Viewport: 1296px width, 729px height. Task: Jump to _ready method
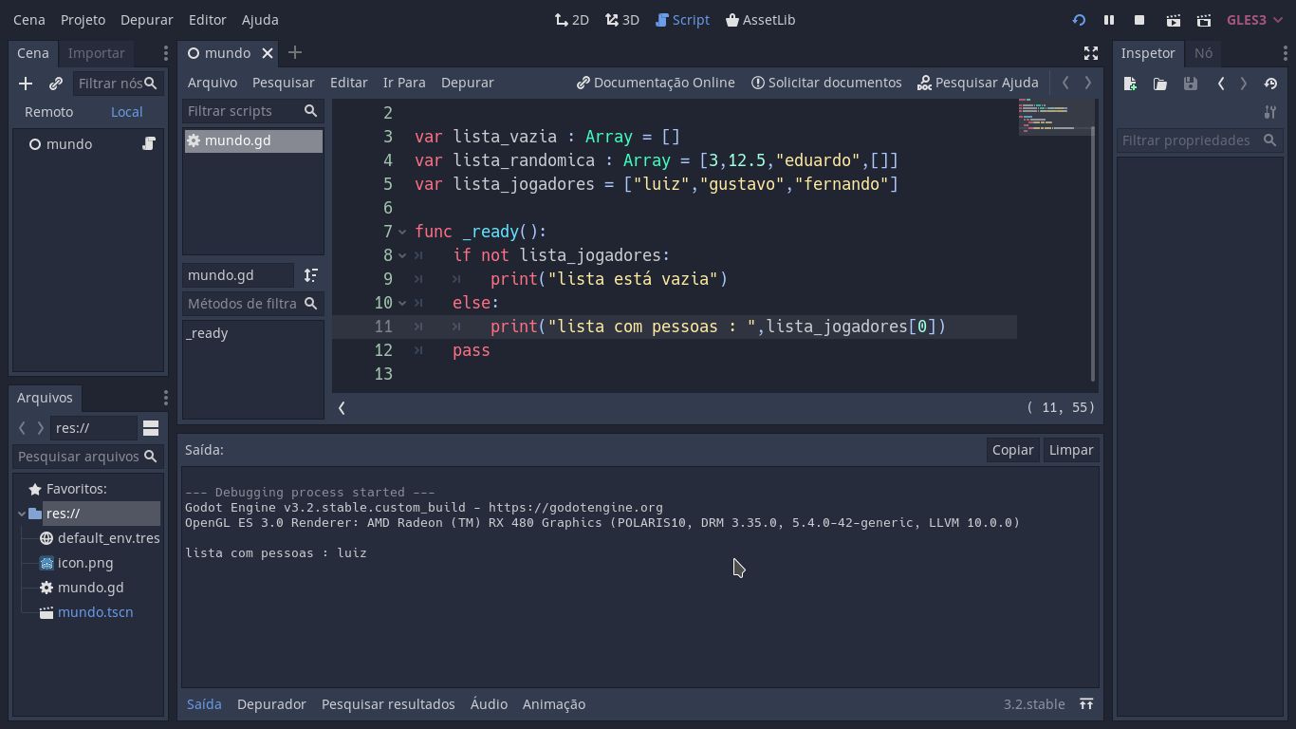coord(207,333)
